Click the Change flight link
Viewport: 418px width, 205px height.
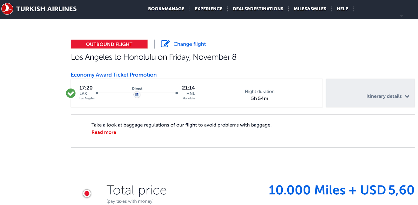click(x=190, y=44)
